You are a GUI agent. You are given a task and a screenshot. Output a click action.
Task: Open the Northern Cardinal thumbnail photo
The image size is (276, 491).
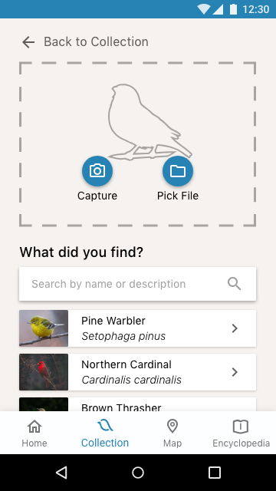point(44,372)
